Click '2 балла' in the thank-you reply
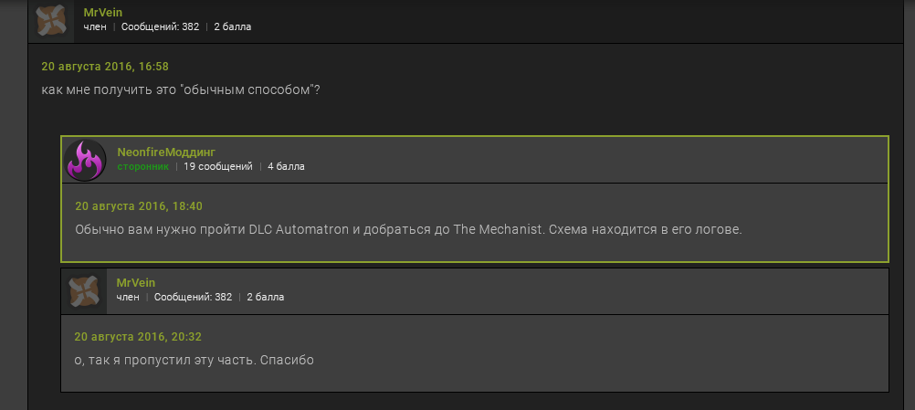915x410 pixels. point(265,298)
